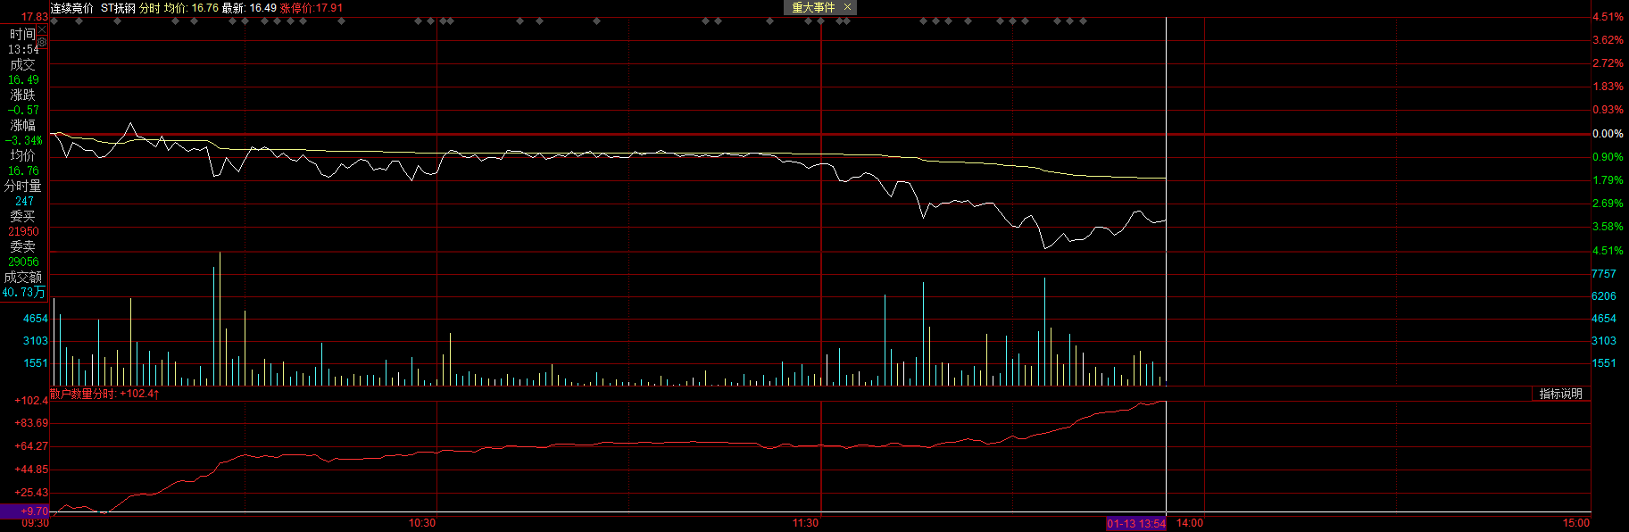Open the 指标说明 indicator description
This screenshot has width=1629, height=532.
(1560, 394)
